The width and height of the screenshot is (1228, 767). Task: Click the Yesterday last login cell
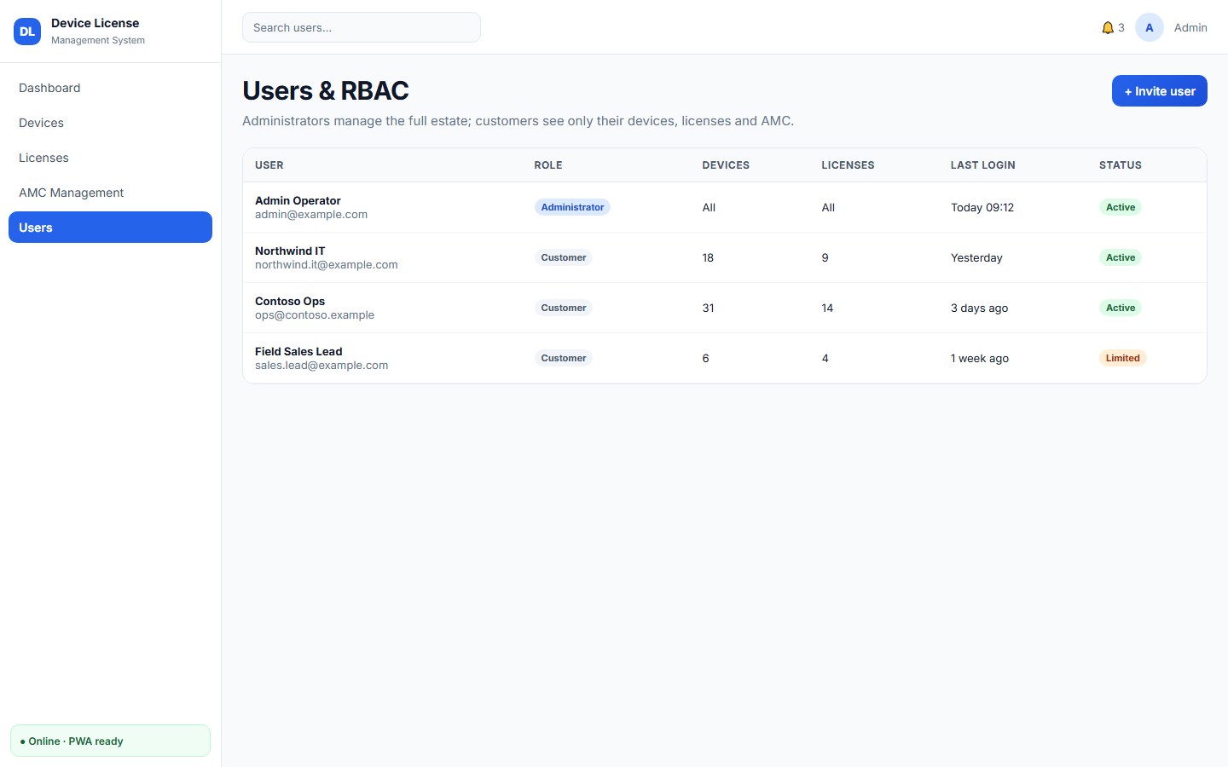tap(976, 258)
